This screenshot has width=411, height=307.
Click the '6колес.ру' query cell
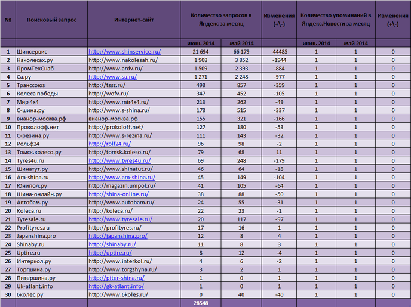(x=51, y=294)
